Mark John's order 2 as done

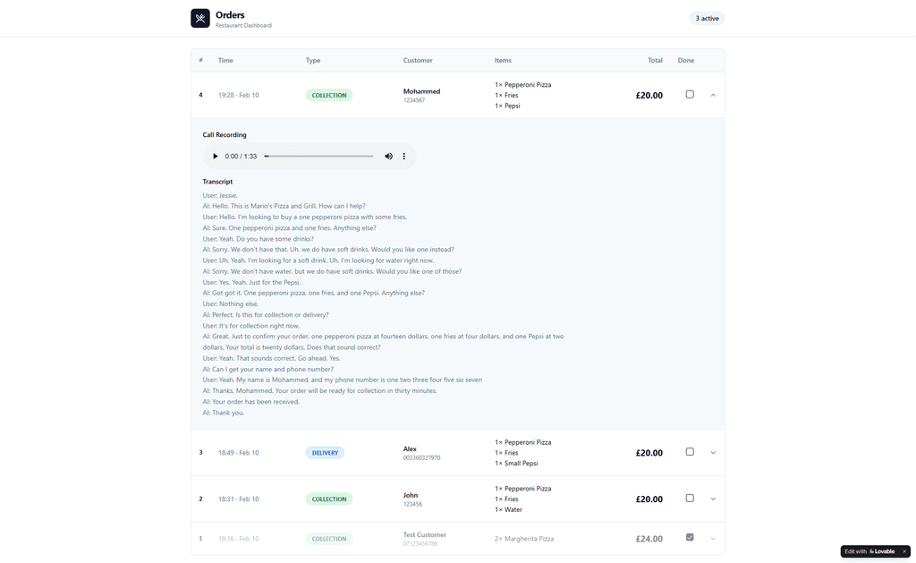690,498
